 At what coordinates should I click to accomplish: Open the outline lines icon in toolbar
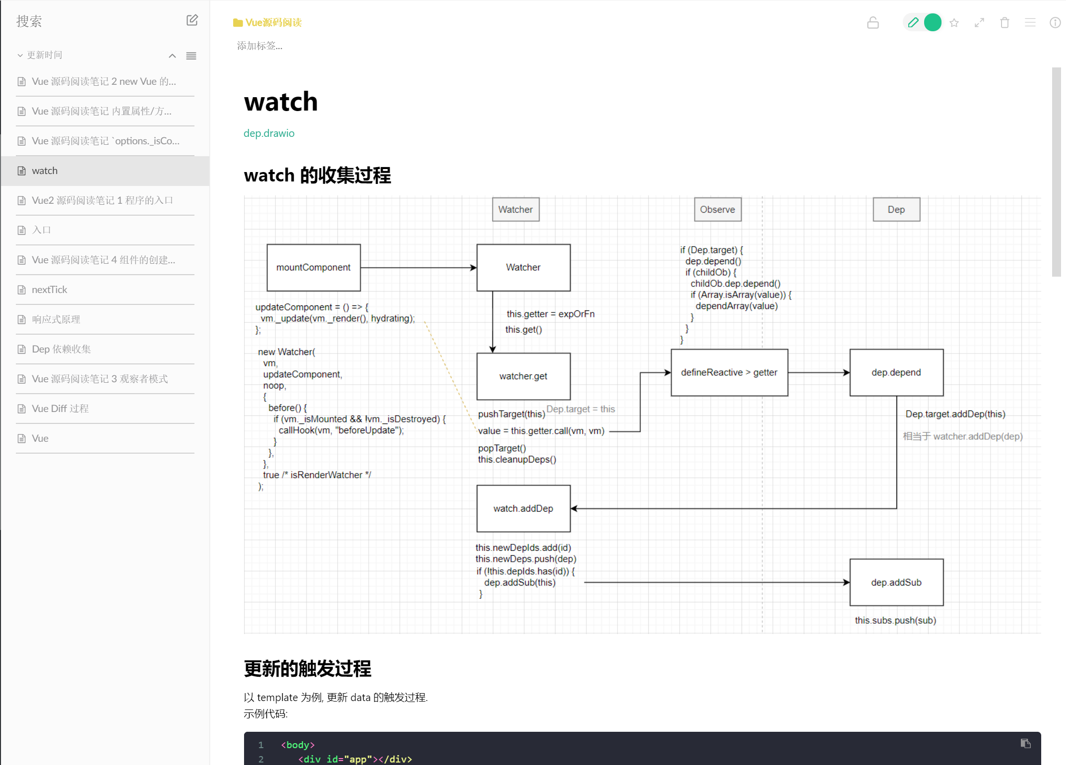[x=1030, y=23]
